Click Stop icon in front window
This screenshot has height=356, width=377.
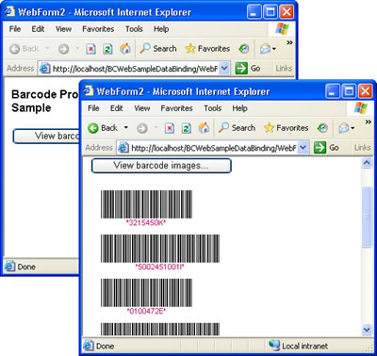click(170, 128)
